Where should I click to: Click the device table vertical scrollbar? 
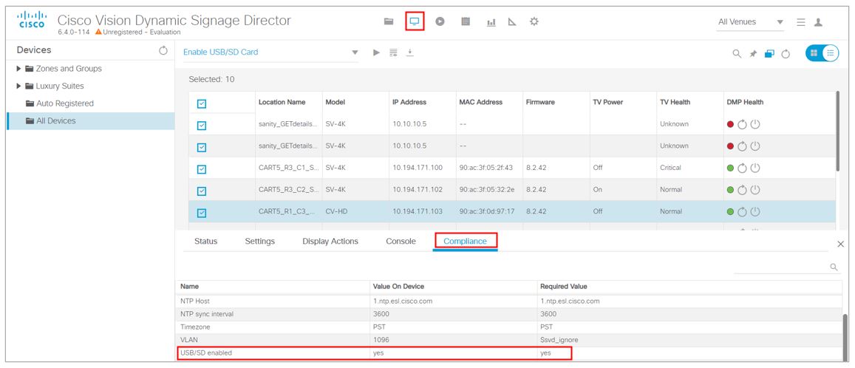838,131
